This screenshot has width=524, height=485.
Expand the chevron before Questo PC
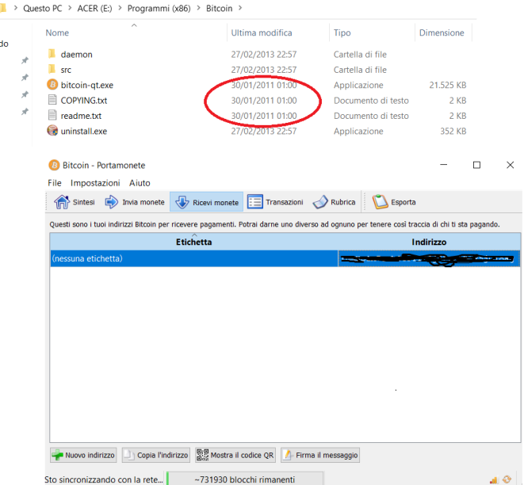(15, 8)
